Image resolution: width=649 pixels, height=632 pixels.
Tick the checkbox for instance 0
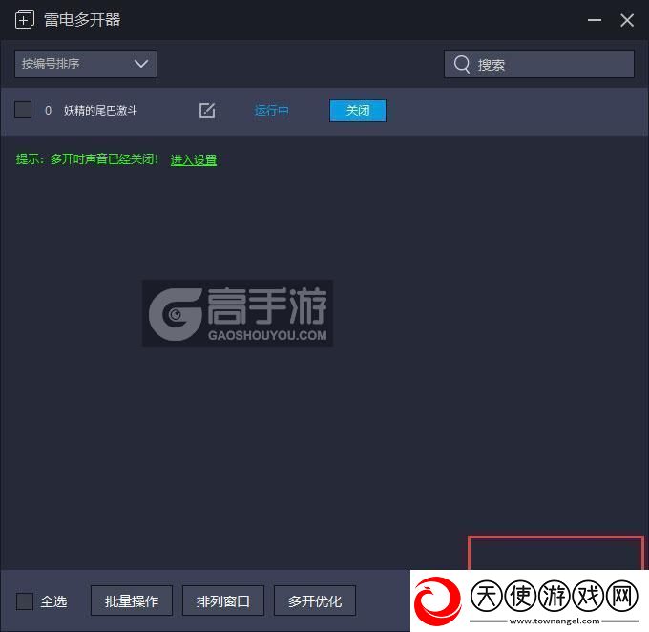(x=23, y=110)
